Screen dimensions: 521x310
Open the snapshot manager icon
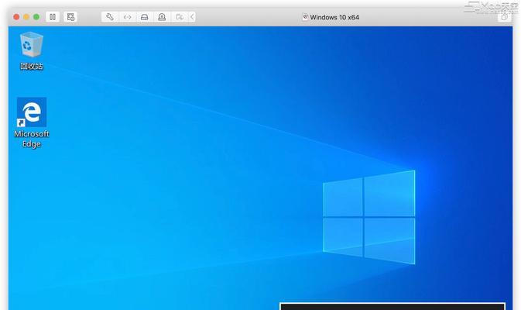click(70, 17)
